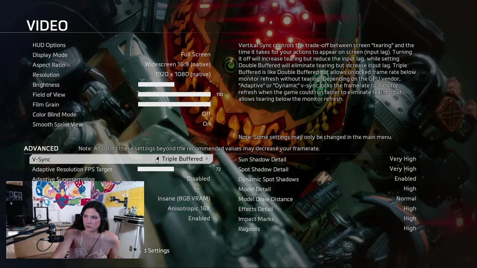This screenshot has width=477, height=268.
Task: Select the Display Mode row
Action: pos(121,55)
